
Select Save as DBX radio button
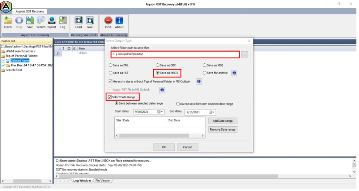(157, 65)
